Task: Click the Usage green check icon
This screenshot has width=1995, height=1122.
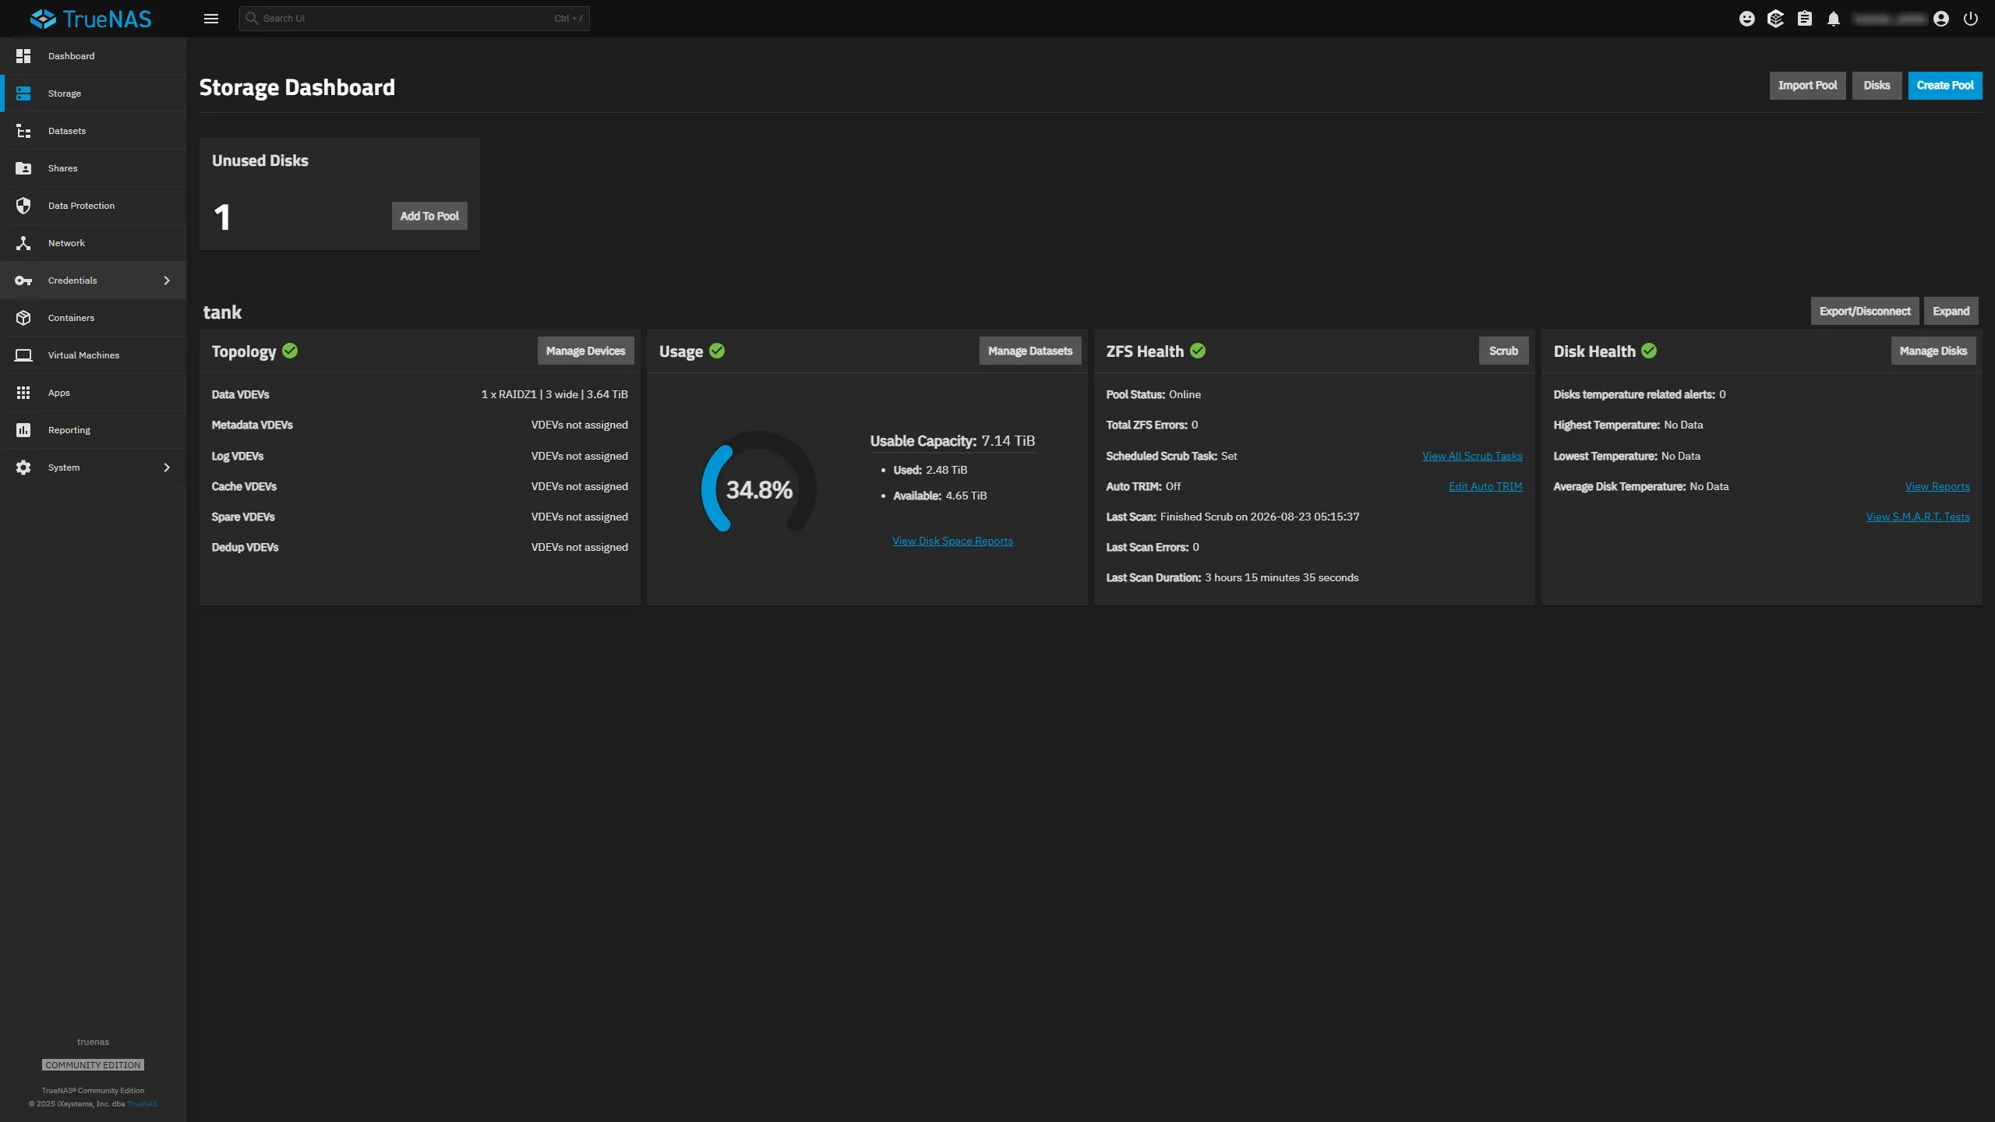Action: click(x=717, y=351)
